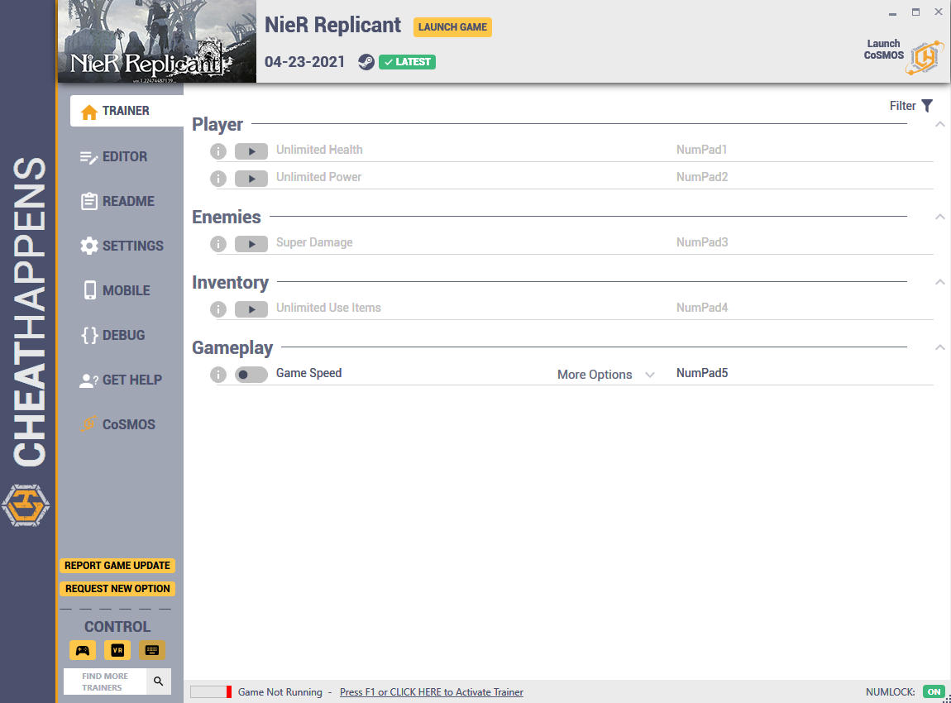Click the Find More Trainers field
951x703 pixels.
[105, 681]
